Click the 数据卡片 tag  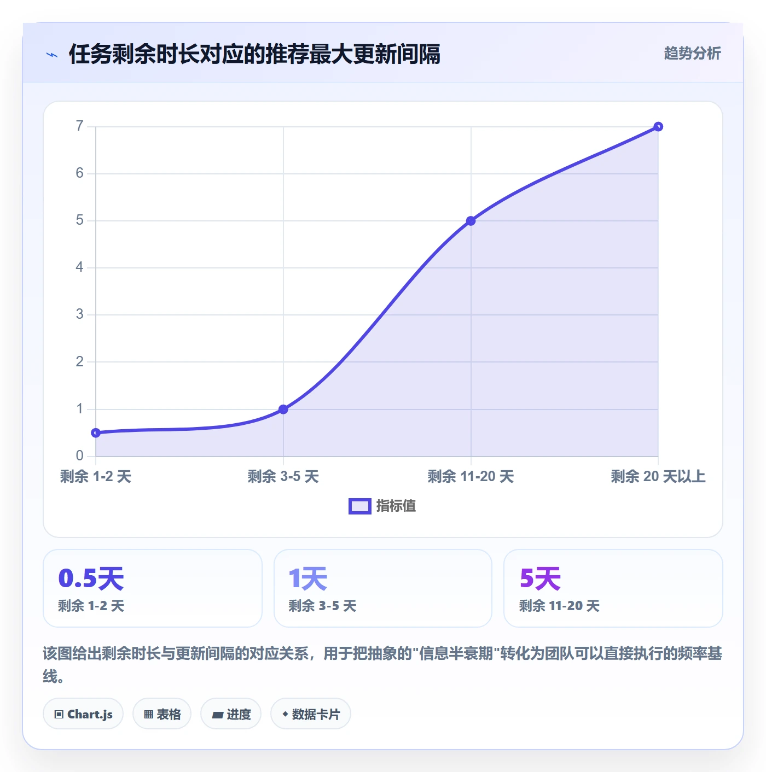pos(311,714)
